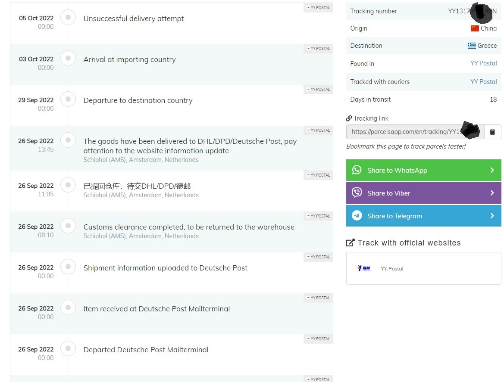Viewport: 504px width, 382px height.
Task: Copy tracking link with clipboard icon
Action: (x=492, y=132)
